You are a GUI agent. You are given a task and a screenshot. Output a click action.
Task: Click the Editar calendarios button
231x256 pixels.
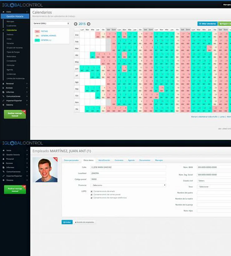click(207, 24)
